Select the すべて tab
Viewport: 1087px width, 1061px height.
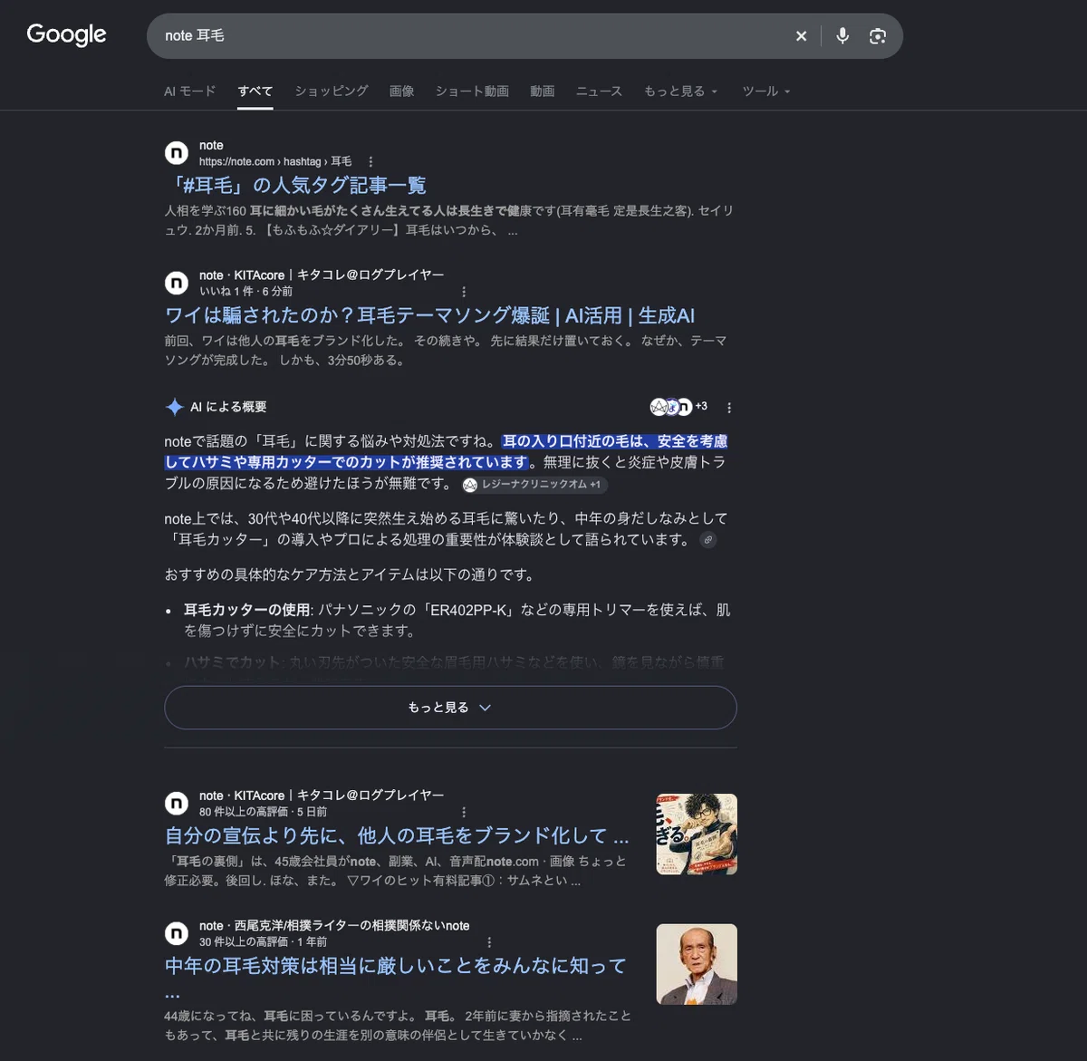coord(255,91)
